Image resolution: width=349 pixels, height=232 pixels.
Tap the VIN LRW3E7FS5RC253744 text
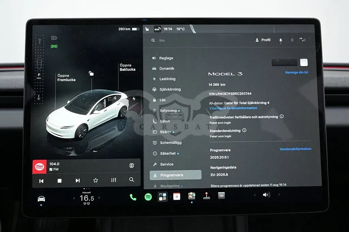[230, 94]
